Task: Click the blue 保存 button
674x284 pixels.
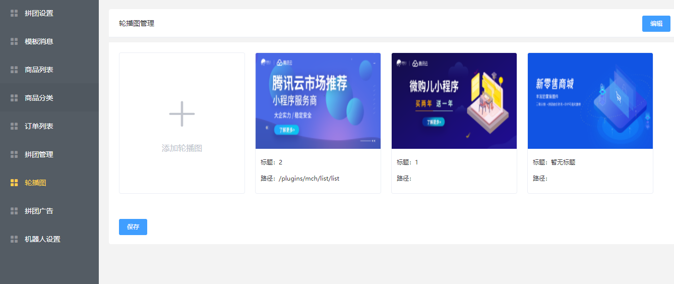Action: [x=133, y=227]
